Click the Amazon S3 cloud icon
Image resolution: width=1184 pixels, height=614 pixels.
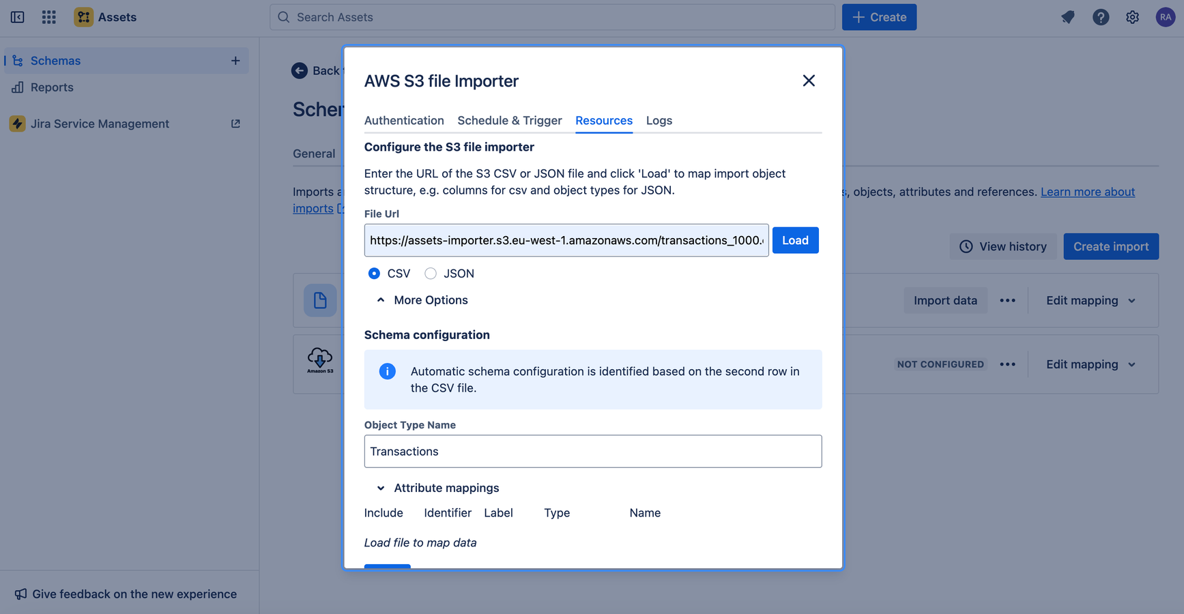pyautogui.click(x=320, y=360)
